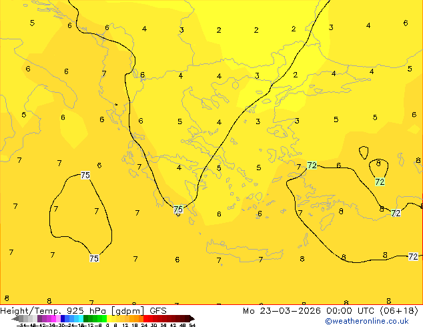This screenshot has height=327, width=423.
Task: Click the "72" label at the map's right edge
Action: (413, 256)
